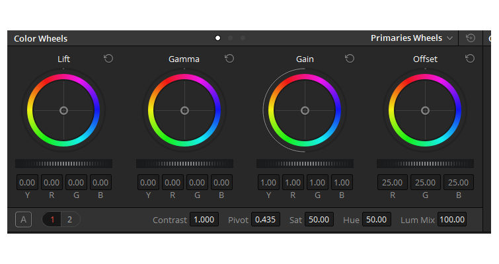Click the Lum Mix value field

pyautogui.click(x=452, y=220)
